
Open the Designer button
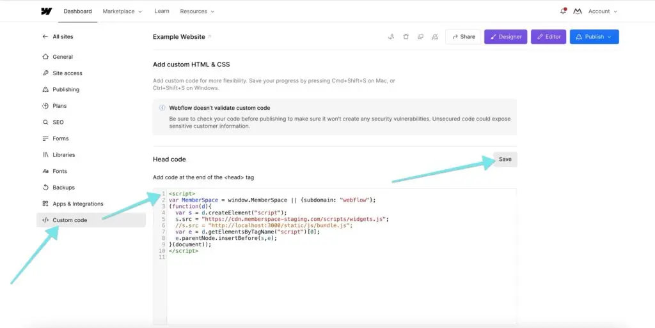click(505, 36)
